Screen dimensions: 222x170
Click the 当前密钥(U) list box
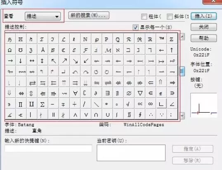coord(131,153)
